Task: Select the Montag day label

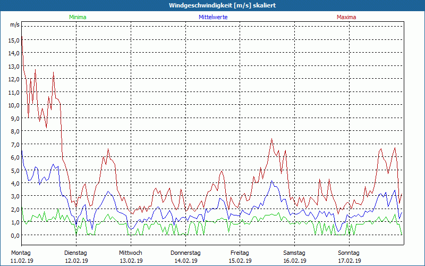Action: [x=21, y=253]
